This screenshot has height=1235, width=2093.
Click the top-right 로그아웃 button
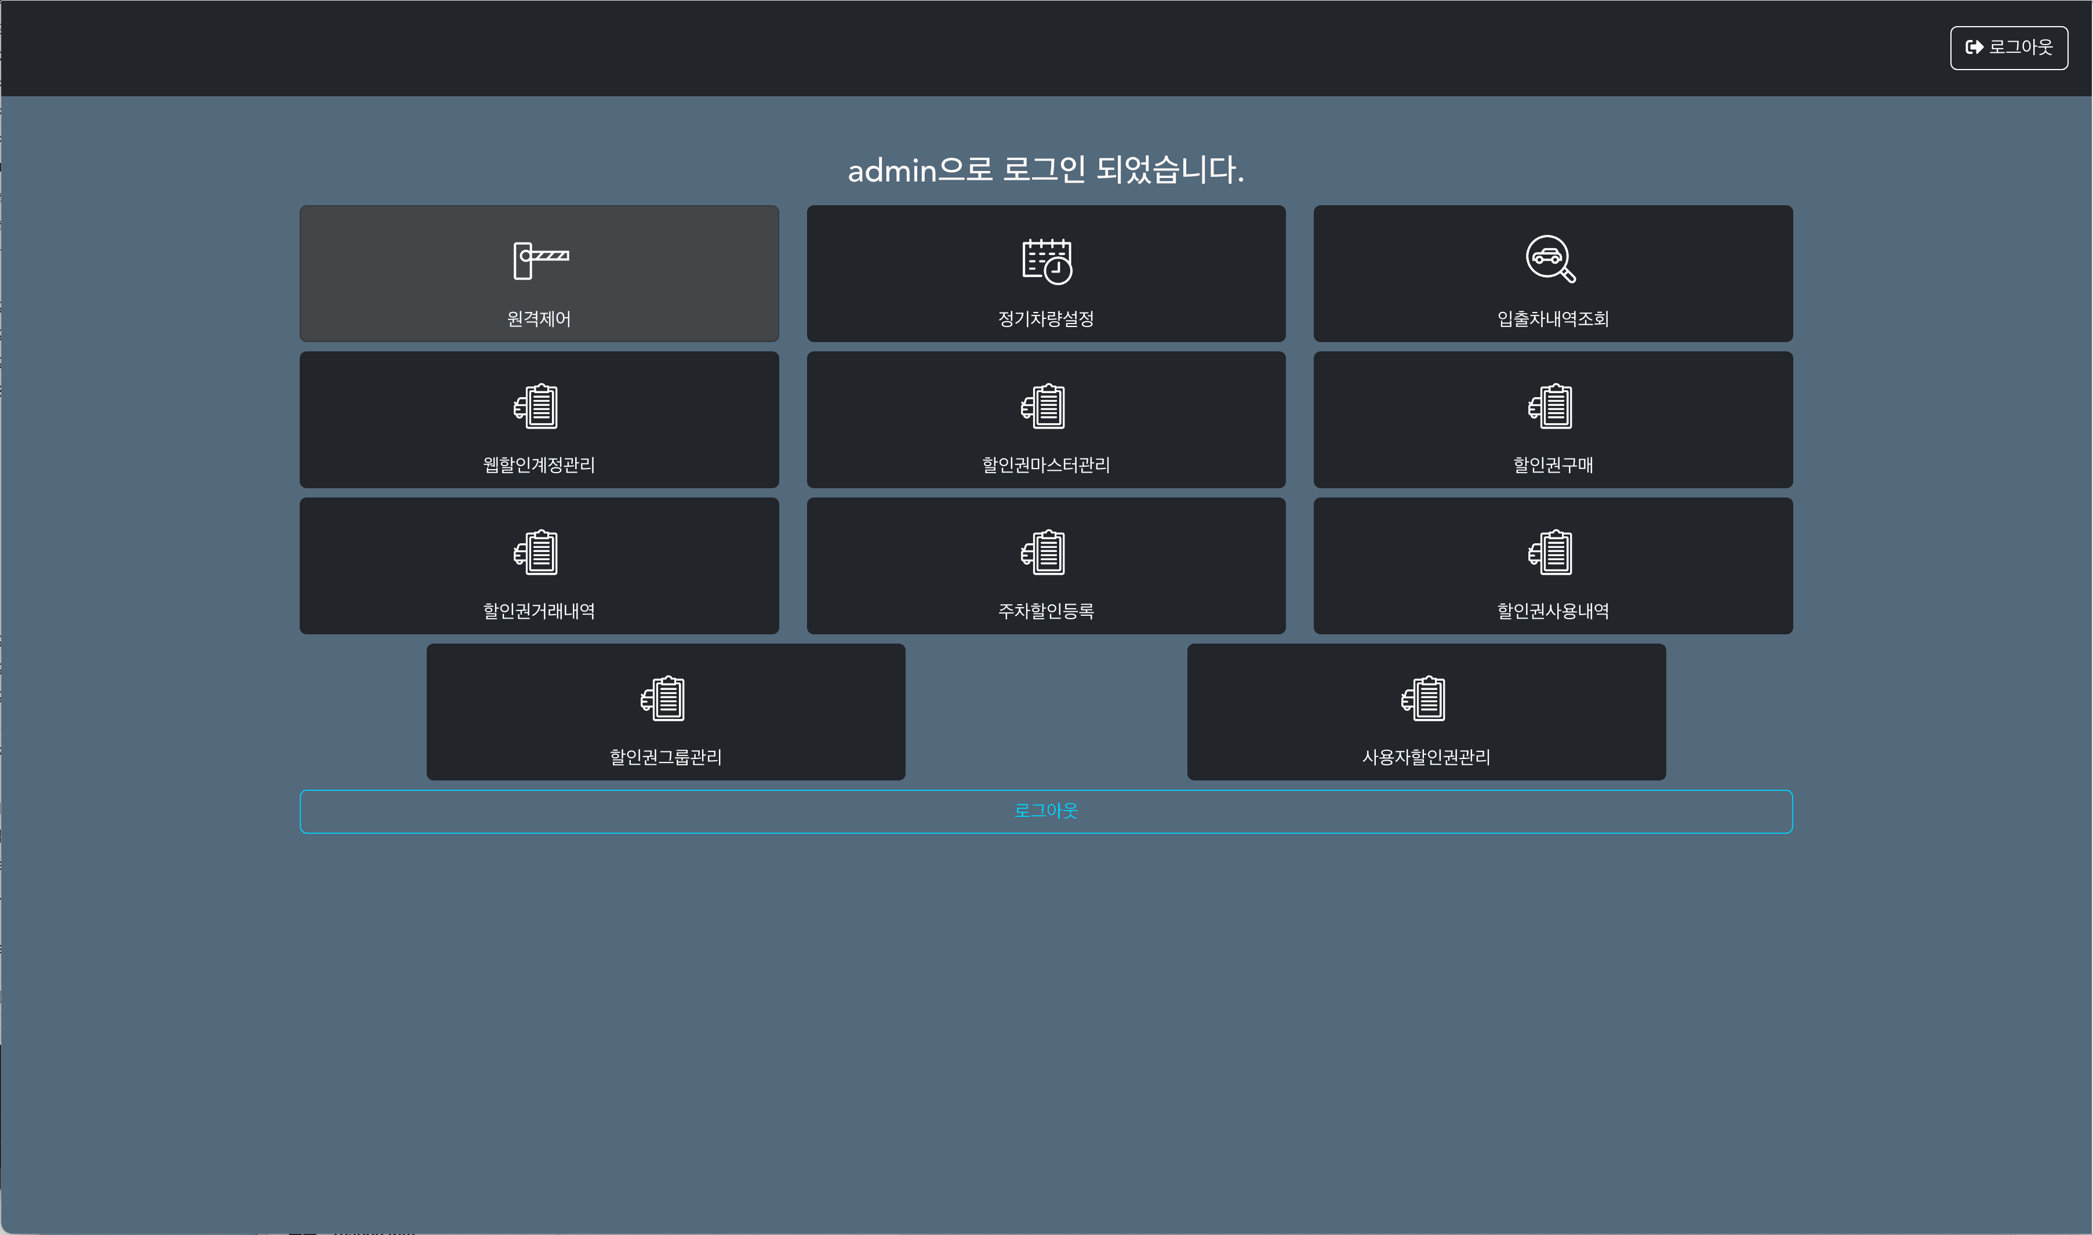(2009, 48)
